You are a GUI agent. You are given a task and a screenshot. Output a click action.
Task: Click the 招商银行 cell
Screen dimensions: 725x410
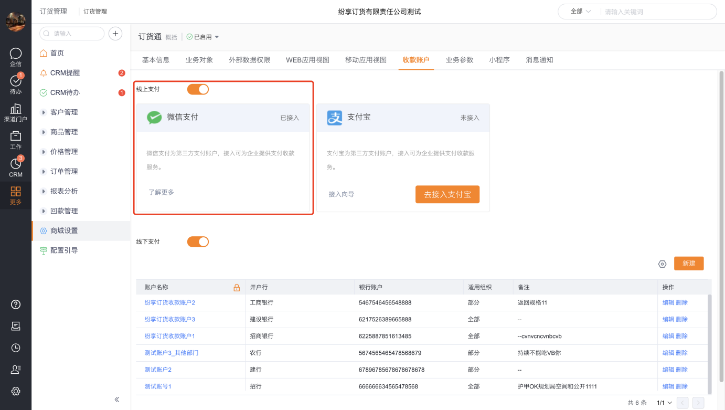coord(262,337)
